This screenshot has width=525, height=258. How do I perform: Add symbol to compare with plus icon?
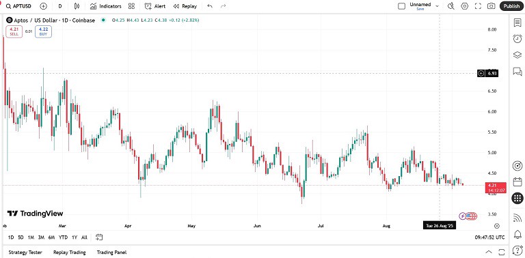43,6
